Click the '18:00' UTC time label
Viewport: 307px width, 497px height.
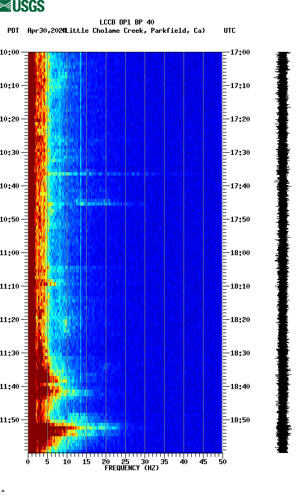tap(240, 253)
